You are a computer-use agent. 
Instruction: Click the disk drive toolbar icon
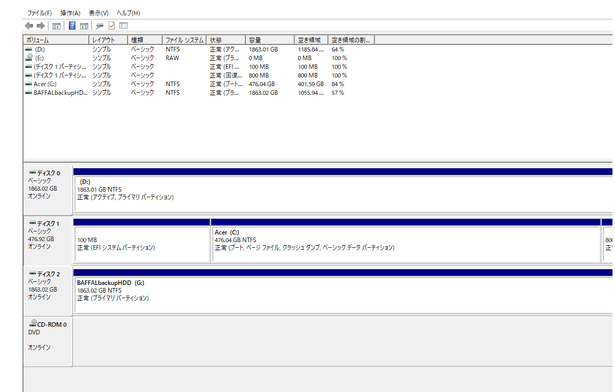pos(99,25)
